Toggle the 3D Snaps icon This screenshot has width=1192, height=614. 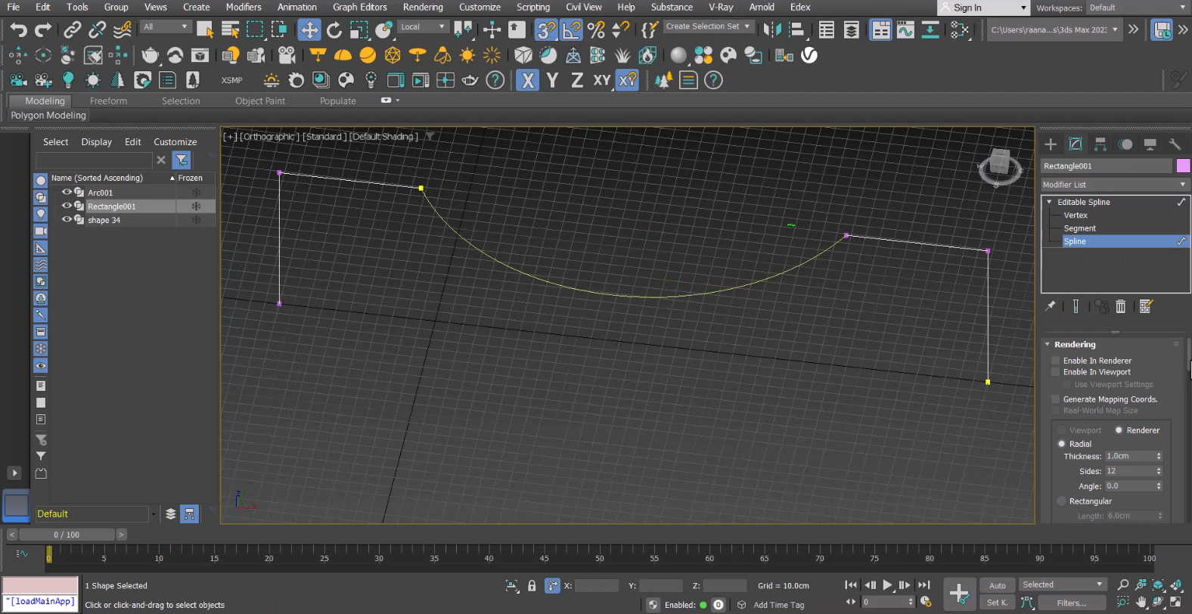click(x=546, y=29)
